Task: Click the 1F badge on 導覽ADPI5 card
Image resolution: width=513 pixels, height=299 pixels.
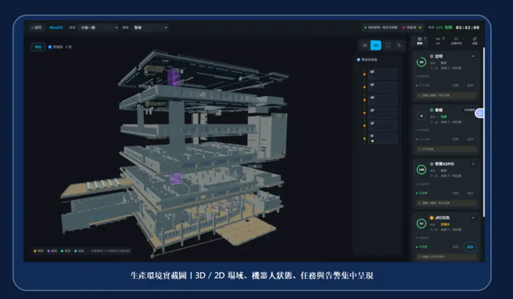Action: 473,164
